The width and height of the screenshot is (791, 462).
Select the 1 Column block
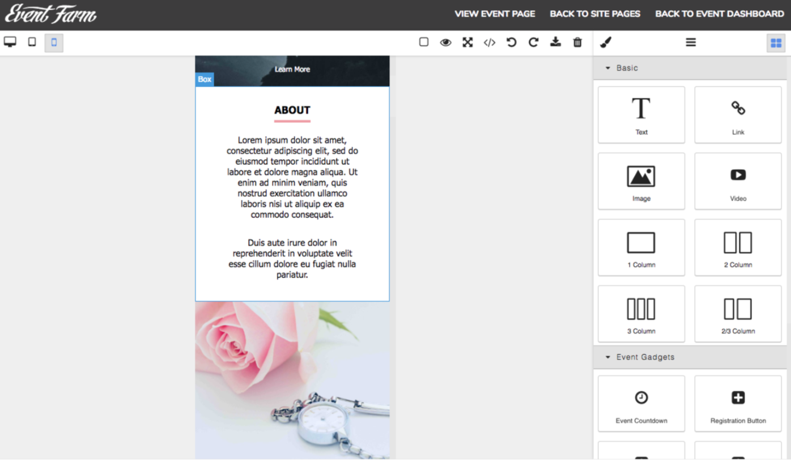(641, 247)
